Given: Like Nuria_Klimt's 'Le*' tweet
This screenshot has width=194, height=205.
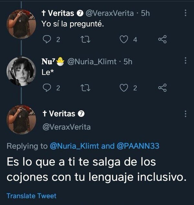Looking at the screenshot, I should pos(124,88).
